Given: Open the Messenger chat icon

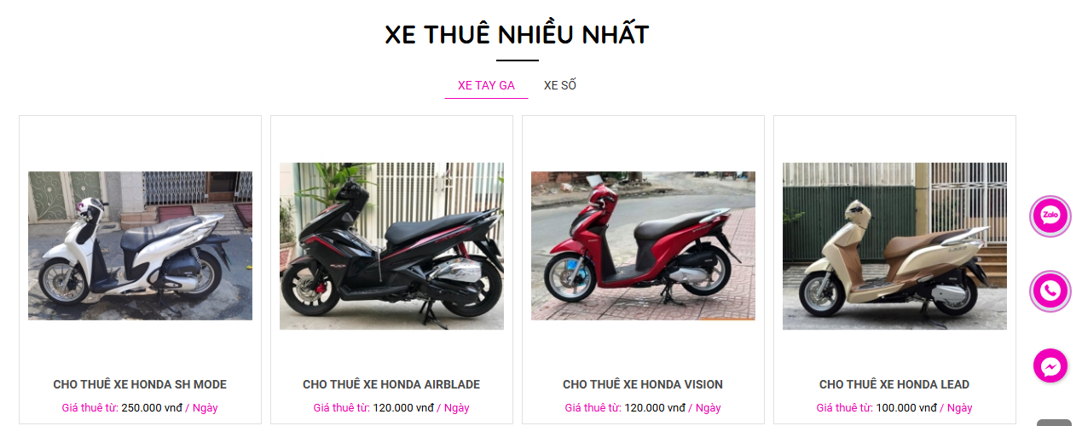Looking at the screenshot, I should click(x=1050, y=366).
